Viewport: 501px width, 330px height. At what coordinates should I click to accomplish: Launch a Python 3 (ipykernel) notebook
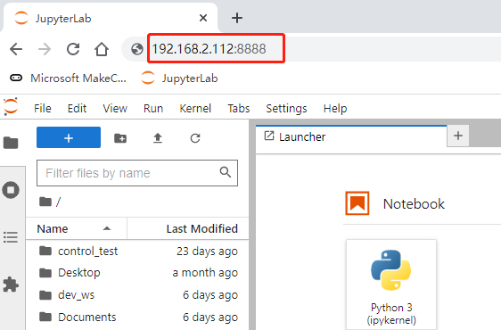pyautogui.click(x=391, y=284)
